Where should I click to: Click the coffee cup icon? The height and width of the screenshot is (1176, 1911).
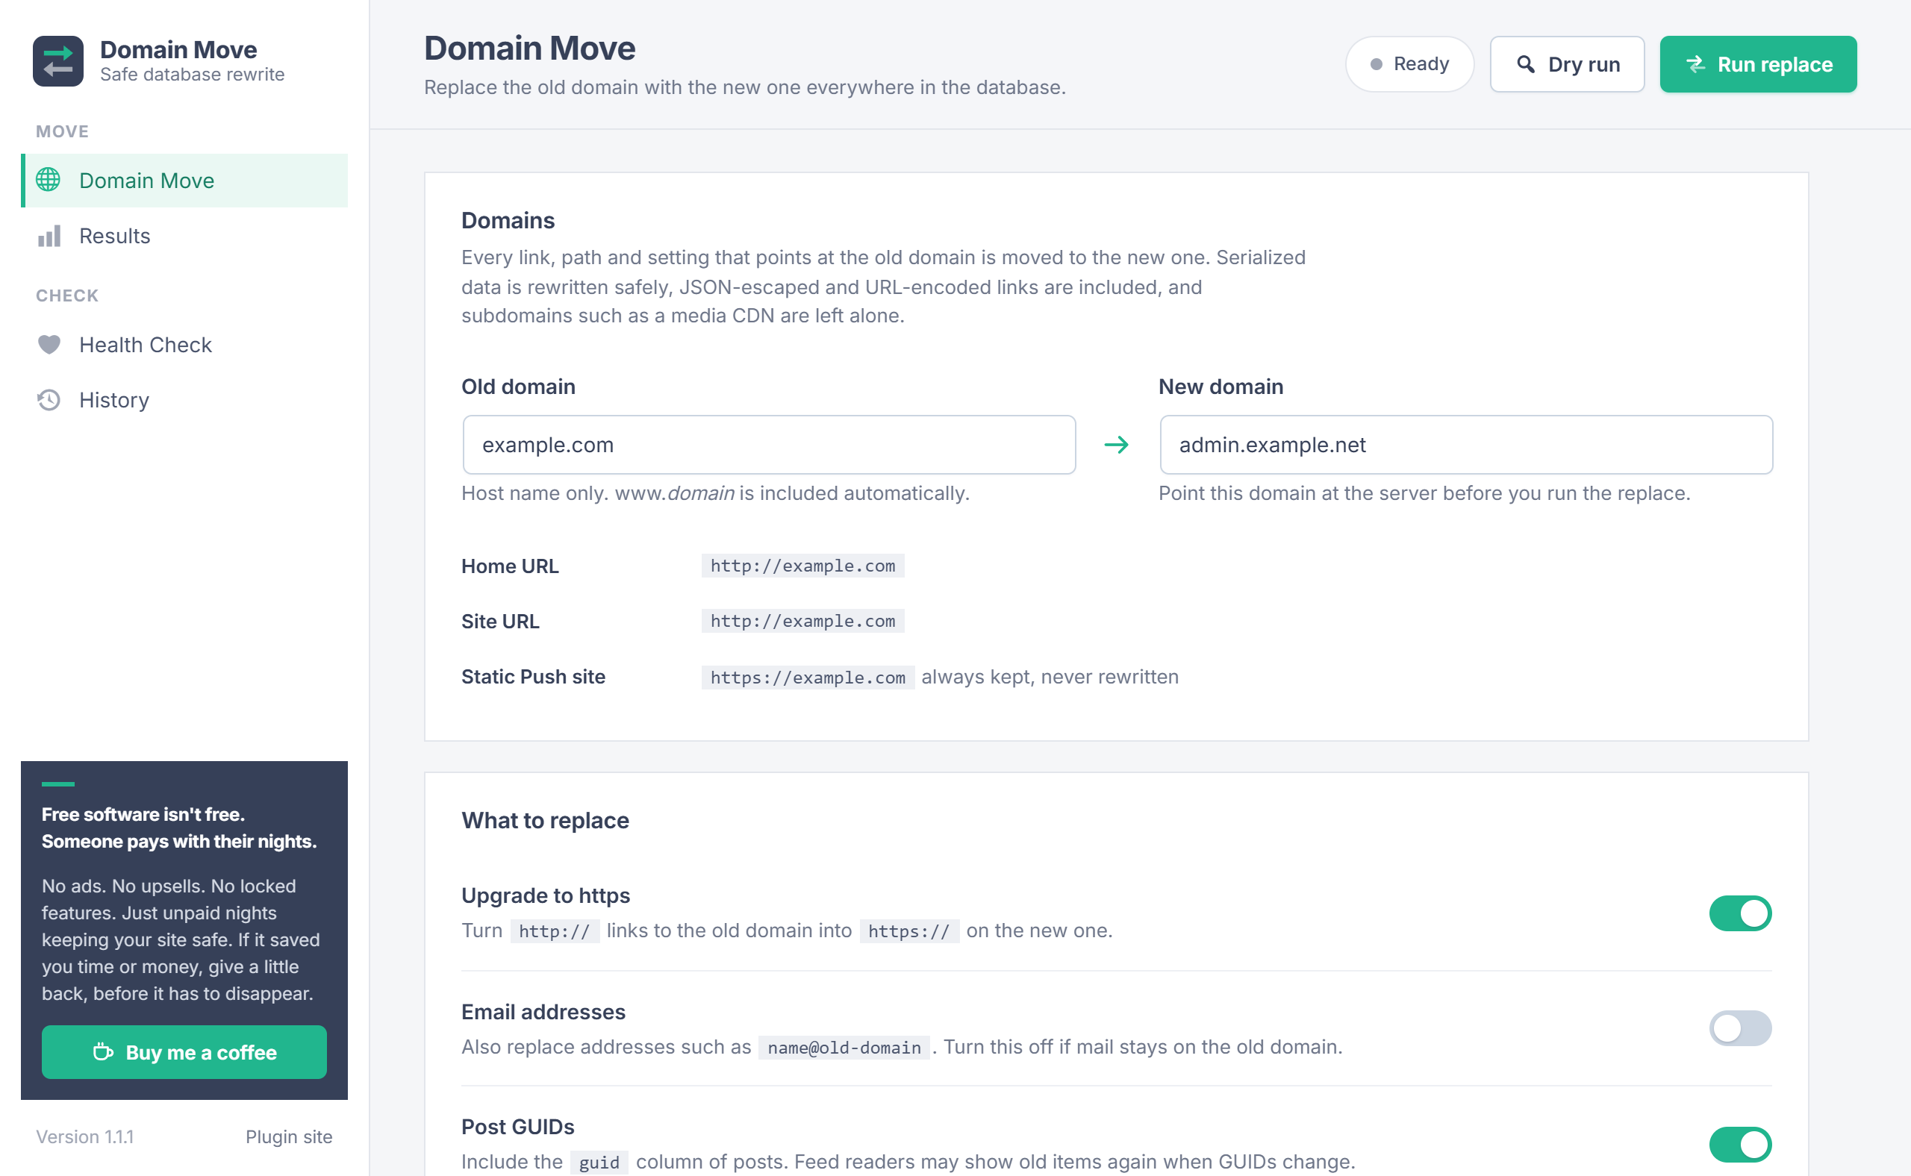tap(103, 1052)
